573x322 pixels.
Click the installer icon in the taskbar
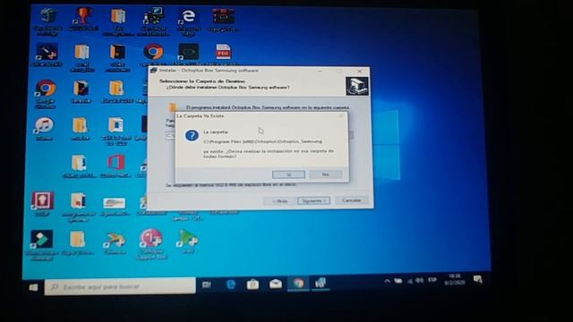click(x=321, y=283)
